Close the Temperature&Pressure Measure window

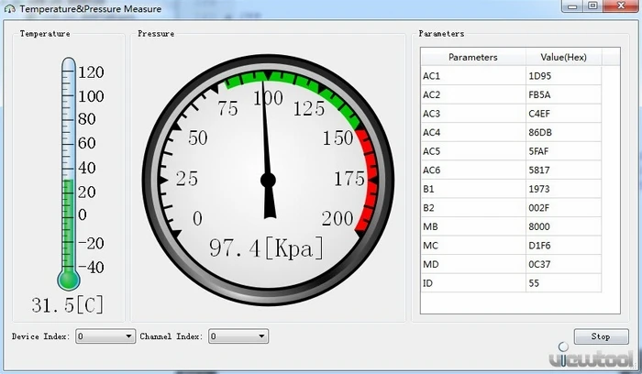coord(621,6)
